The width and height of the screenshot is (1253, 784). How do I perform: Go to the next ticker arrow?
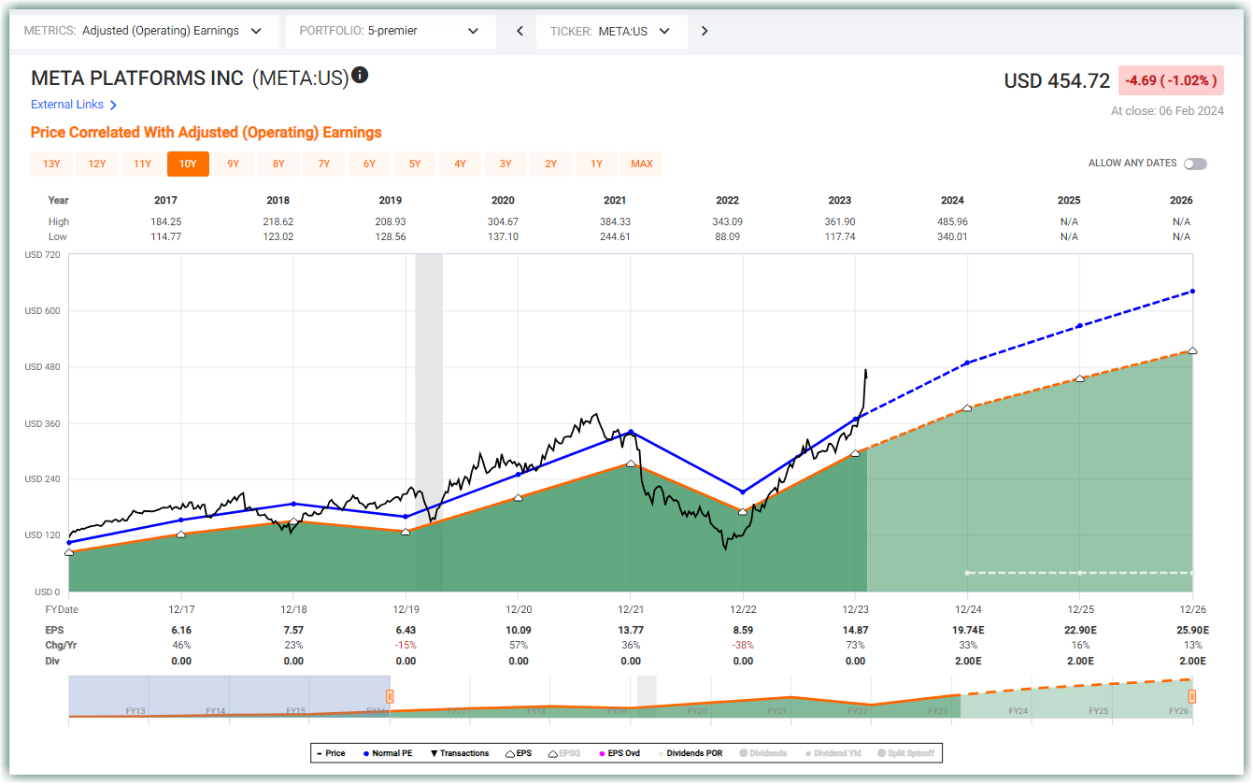[x=705, y=31]
